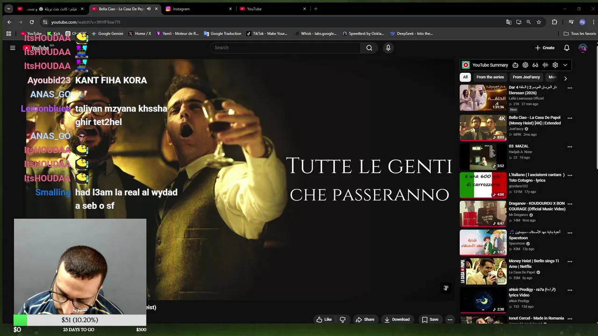Viewport: 598px width, 336px height.
Task: Open a new browser tab
Action: point(316,9)
